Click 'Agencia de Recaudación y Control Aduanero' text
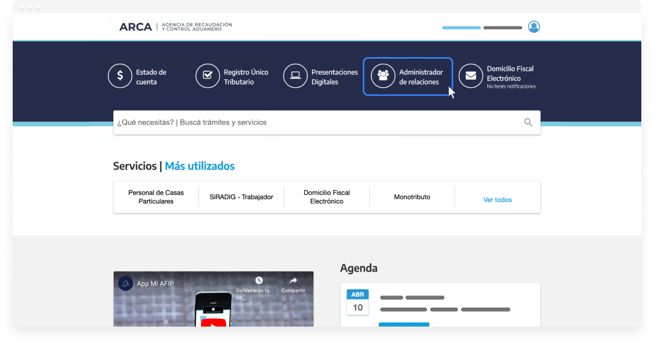654x344 pixels. pyautogui.click(x=197, y=27)
